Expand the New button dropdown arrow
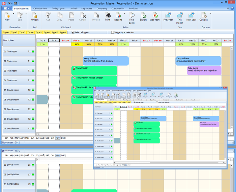 pos(13,14)
